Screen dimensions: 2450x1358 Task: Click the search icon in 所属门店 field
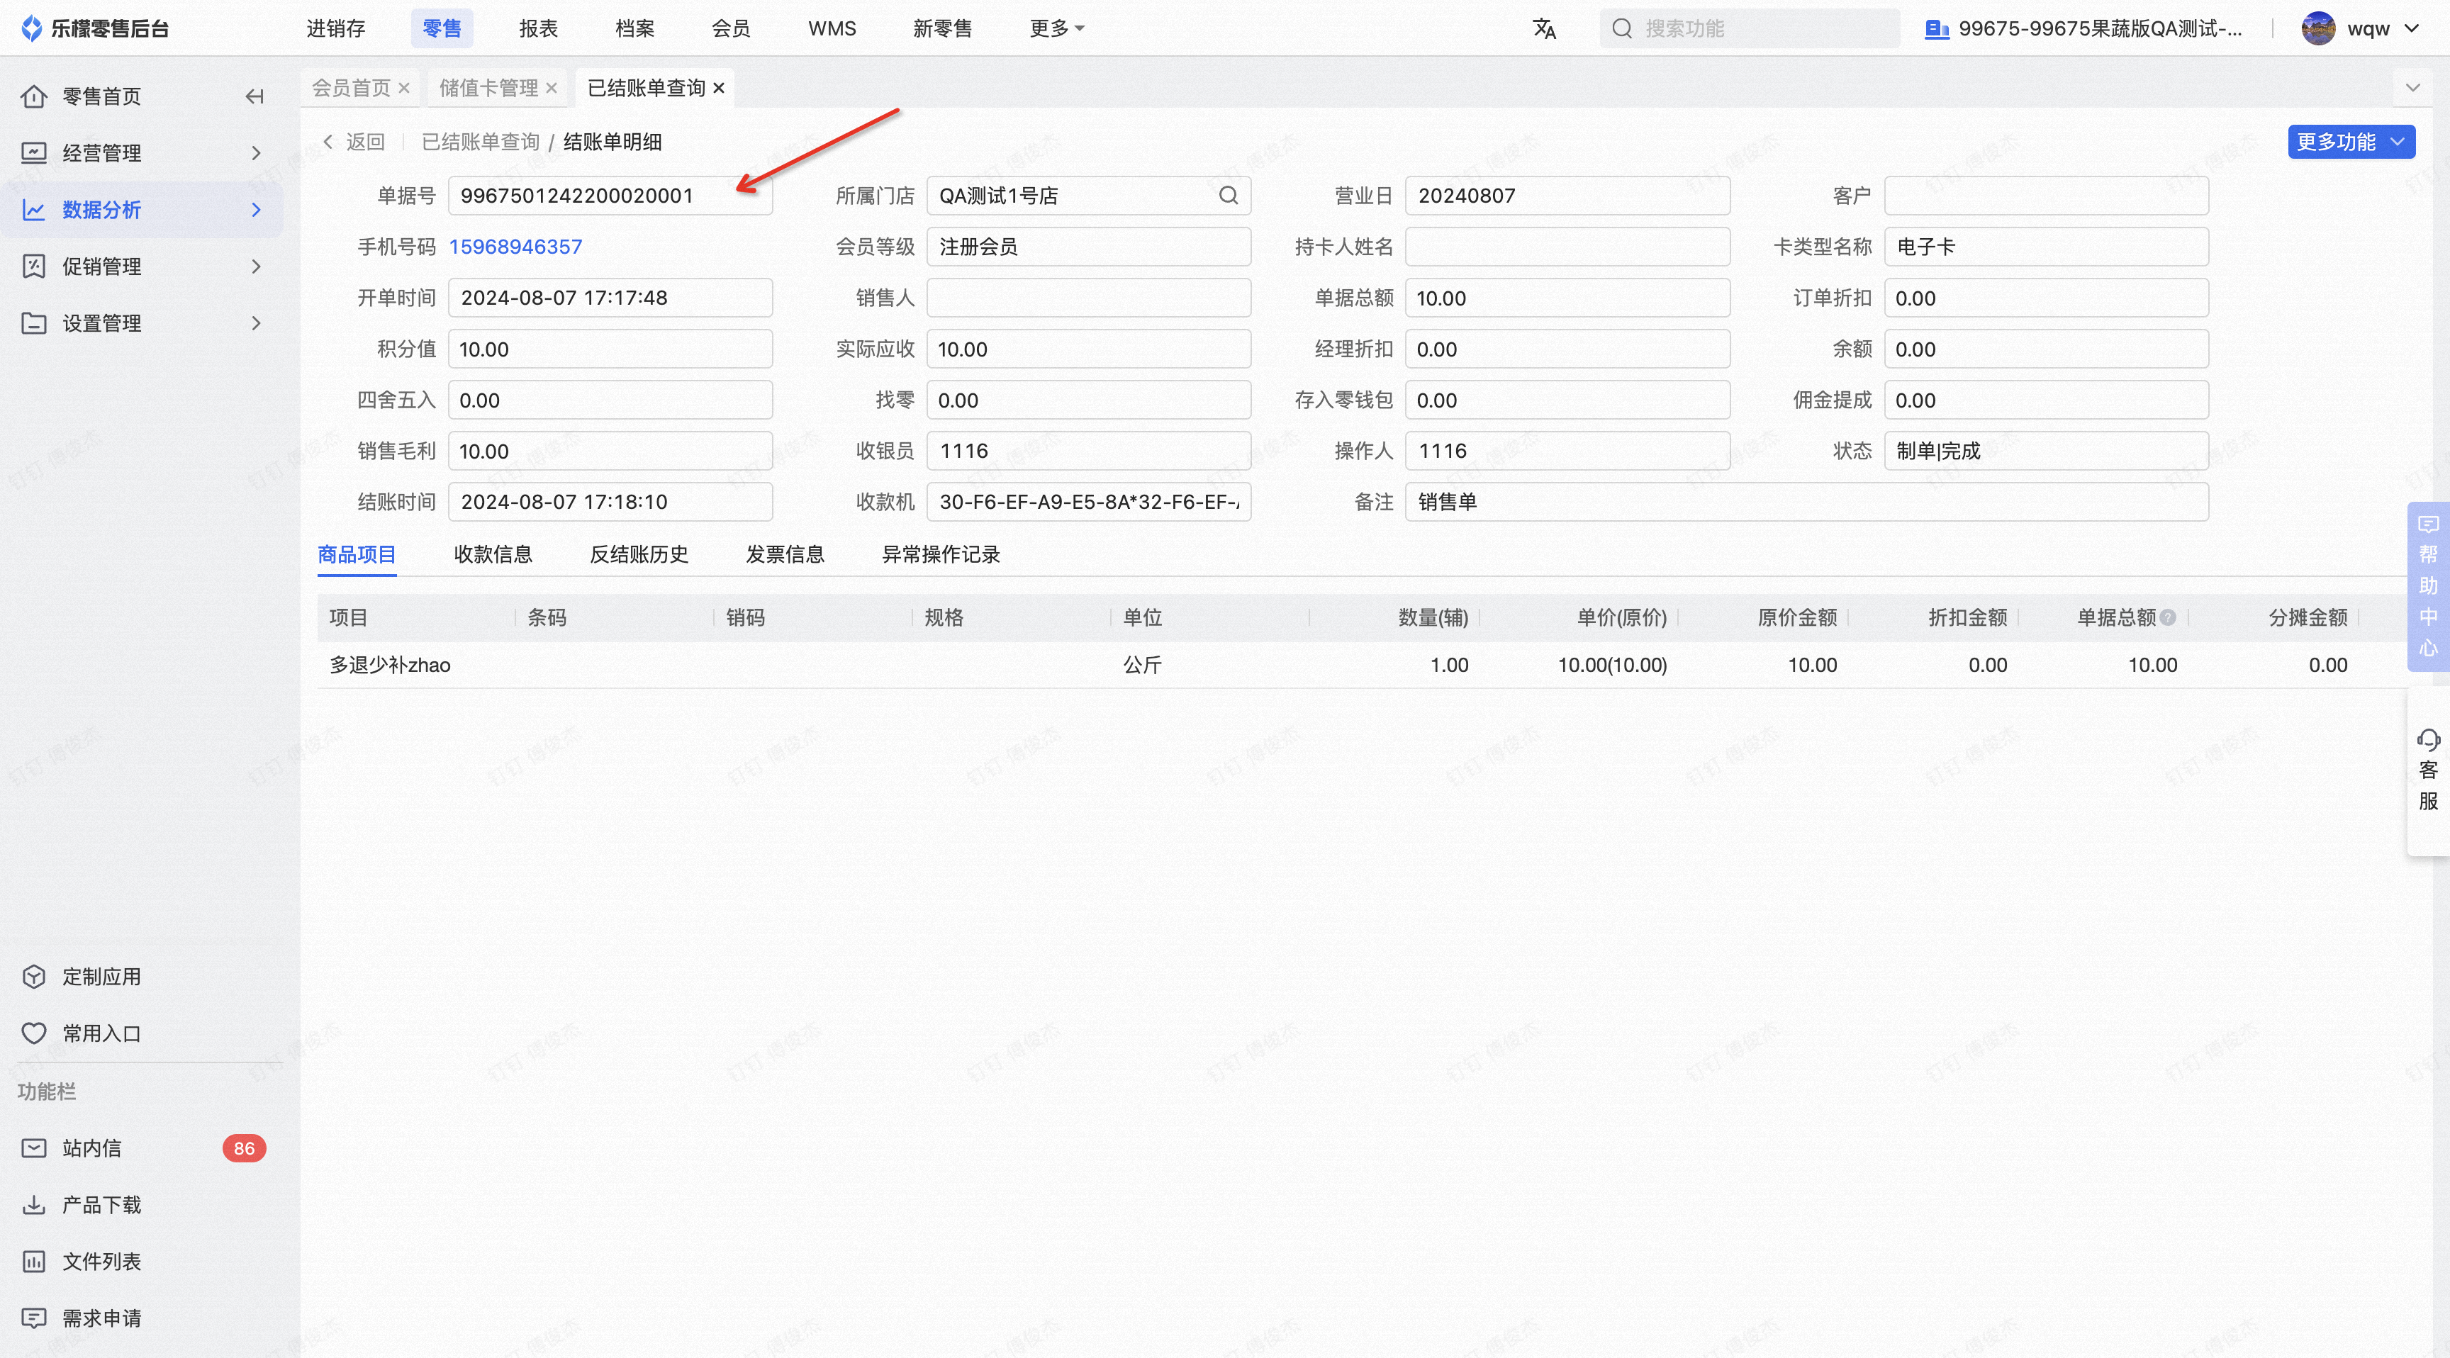pos(1229,196)
